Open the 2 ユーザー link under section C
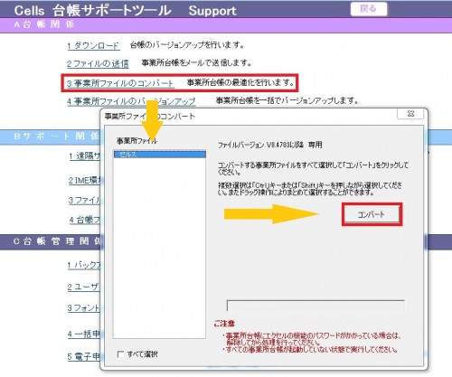This screenshot has width=452, height=377. click(84, 287)
